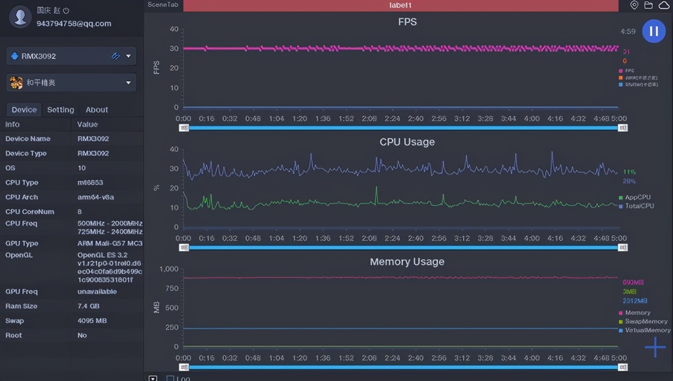Viewport: 673px width, 381px height.
Task: Open the About tab
Action: pos(97,110)
